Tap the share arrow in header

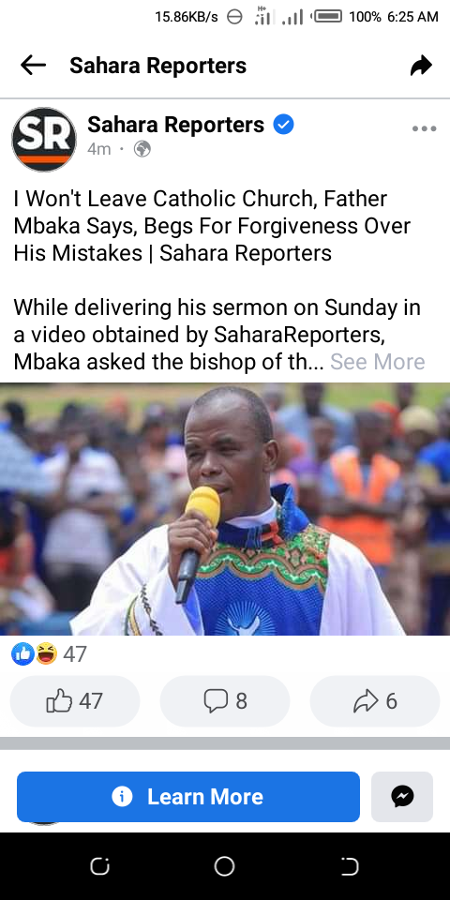tap(421, 66)
